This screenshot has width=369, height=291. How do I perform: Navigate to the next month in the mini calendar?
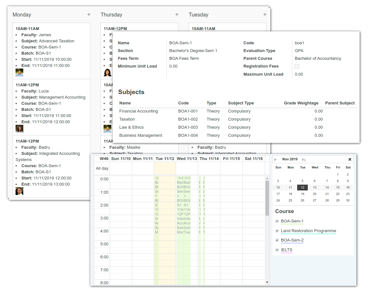point(303,159)
